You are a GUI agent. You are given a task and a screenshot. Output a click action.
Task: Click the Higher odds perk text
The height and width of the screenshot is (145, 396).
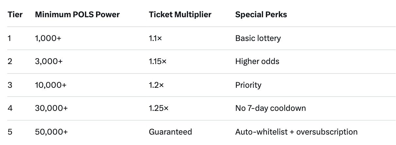click(x=257, y=61)
